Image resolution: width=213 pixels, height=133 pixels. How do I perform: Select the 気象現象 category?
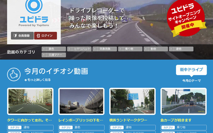click(105, 49)
